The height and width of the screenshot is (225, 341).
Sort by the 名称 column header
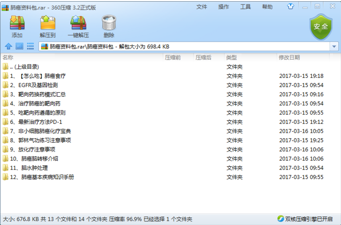coord(8,57)
